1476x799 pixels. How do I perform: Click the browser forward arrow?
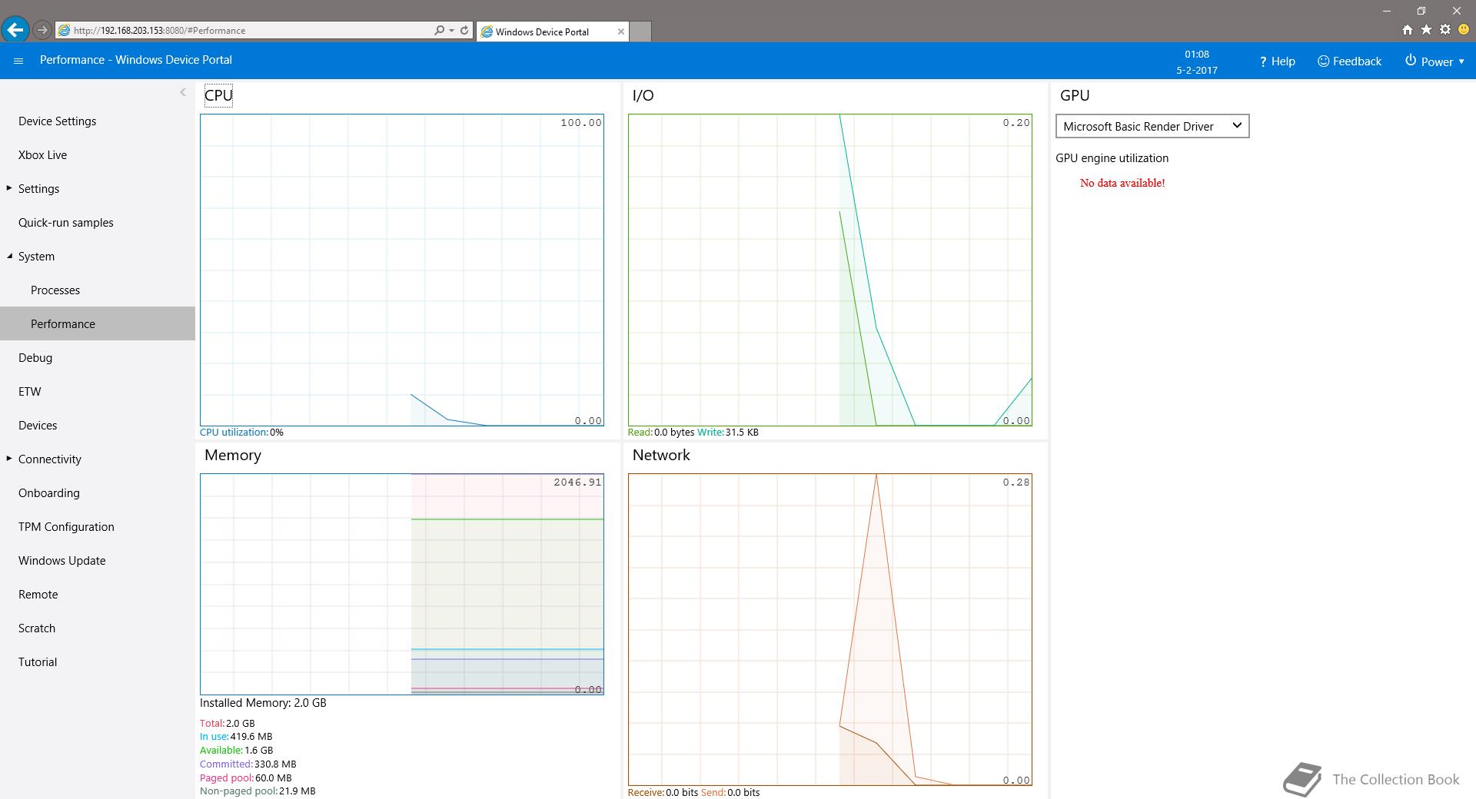[x=42, y=30]
